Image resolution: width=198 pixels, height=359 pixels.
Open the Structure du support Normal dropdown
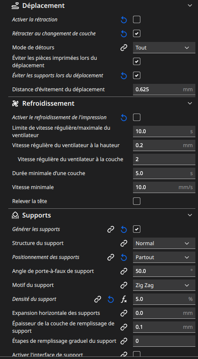164,243
